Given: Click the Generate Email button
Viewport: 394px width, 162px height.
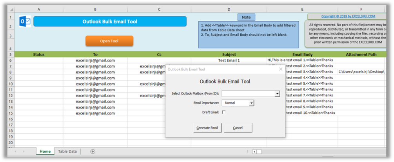Looking at the screenshot, I should tap(207, 128).
